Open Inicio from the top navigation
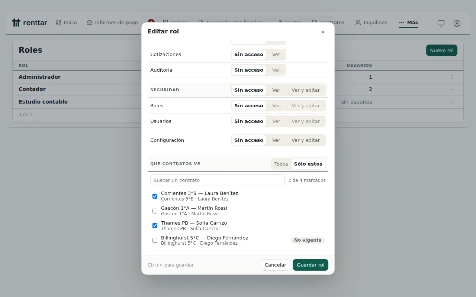The image size is (476, 297). tap(66, 23)
